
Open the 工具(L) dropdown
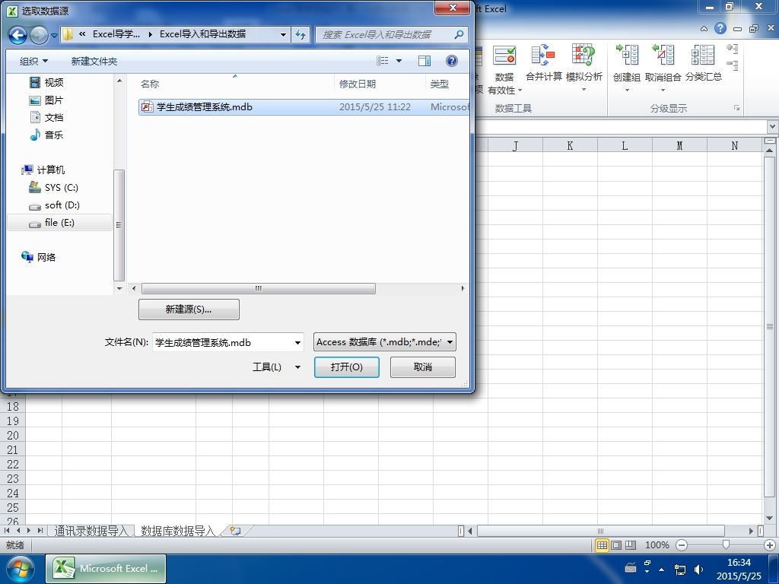277,367
